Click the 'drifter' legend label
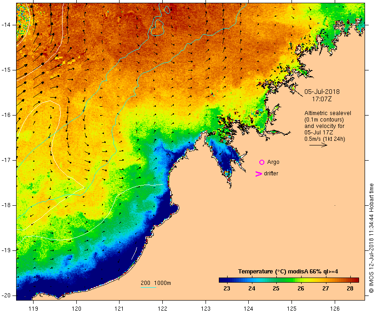The height and width of the screenshot is (313, 377). (271, 174)
